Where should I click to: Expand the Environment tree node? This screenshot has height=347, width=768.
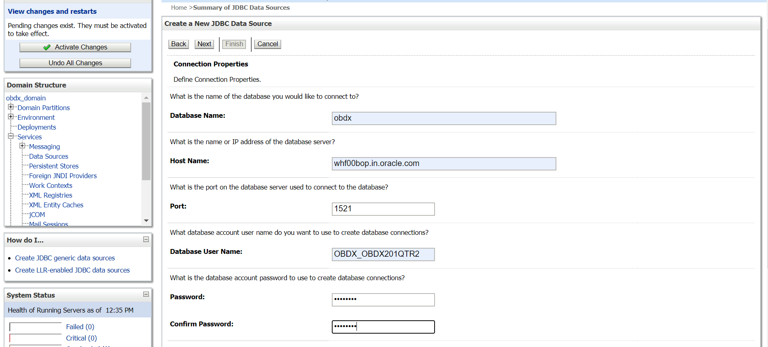pyautogui.click(x=11, y=117)
